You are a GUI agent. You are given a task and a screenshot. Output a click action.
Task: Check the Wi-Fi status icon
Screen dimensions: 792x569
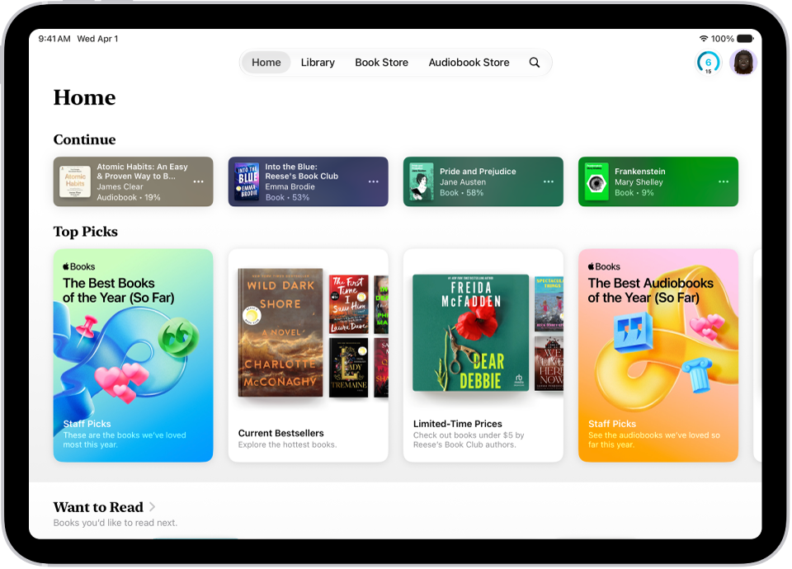(x=703, y=39)
